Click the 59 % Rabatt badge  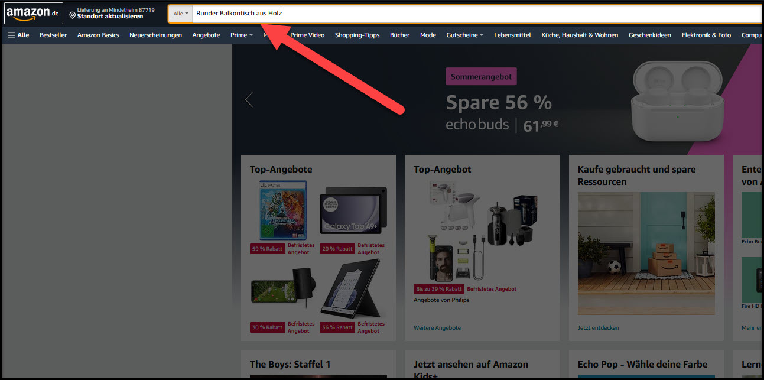tap(267, 249)
